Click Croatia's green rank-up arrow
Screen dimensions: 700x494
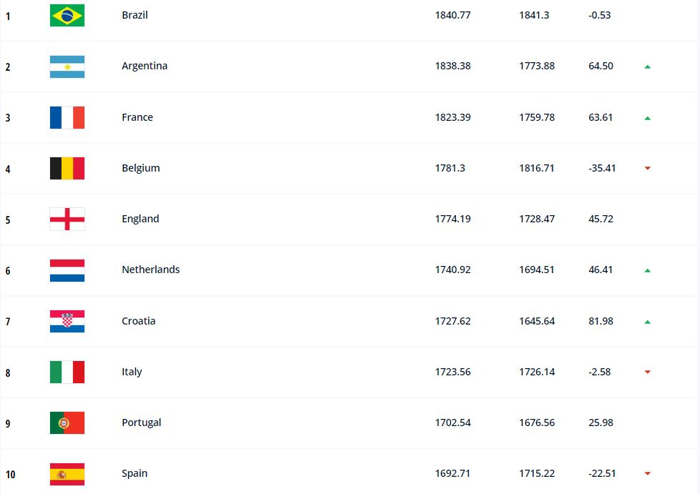click(647, 322)
